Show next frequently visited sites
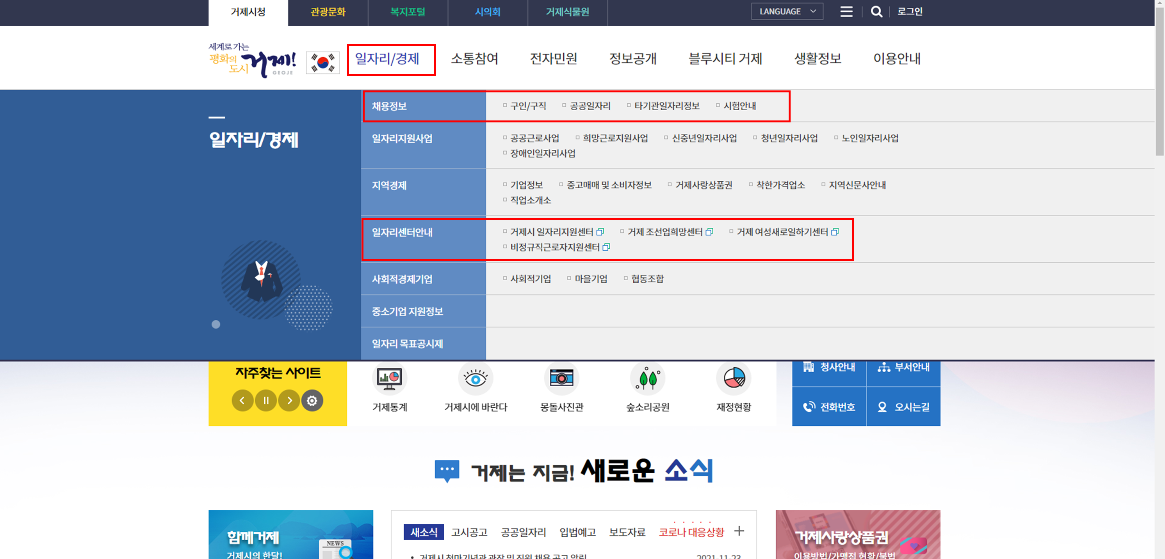This screenshot has height=559, width=1165. click(x=289, y=400)
